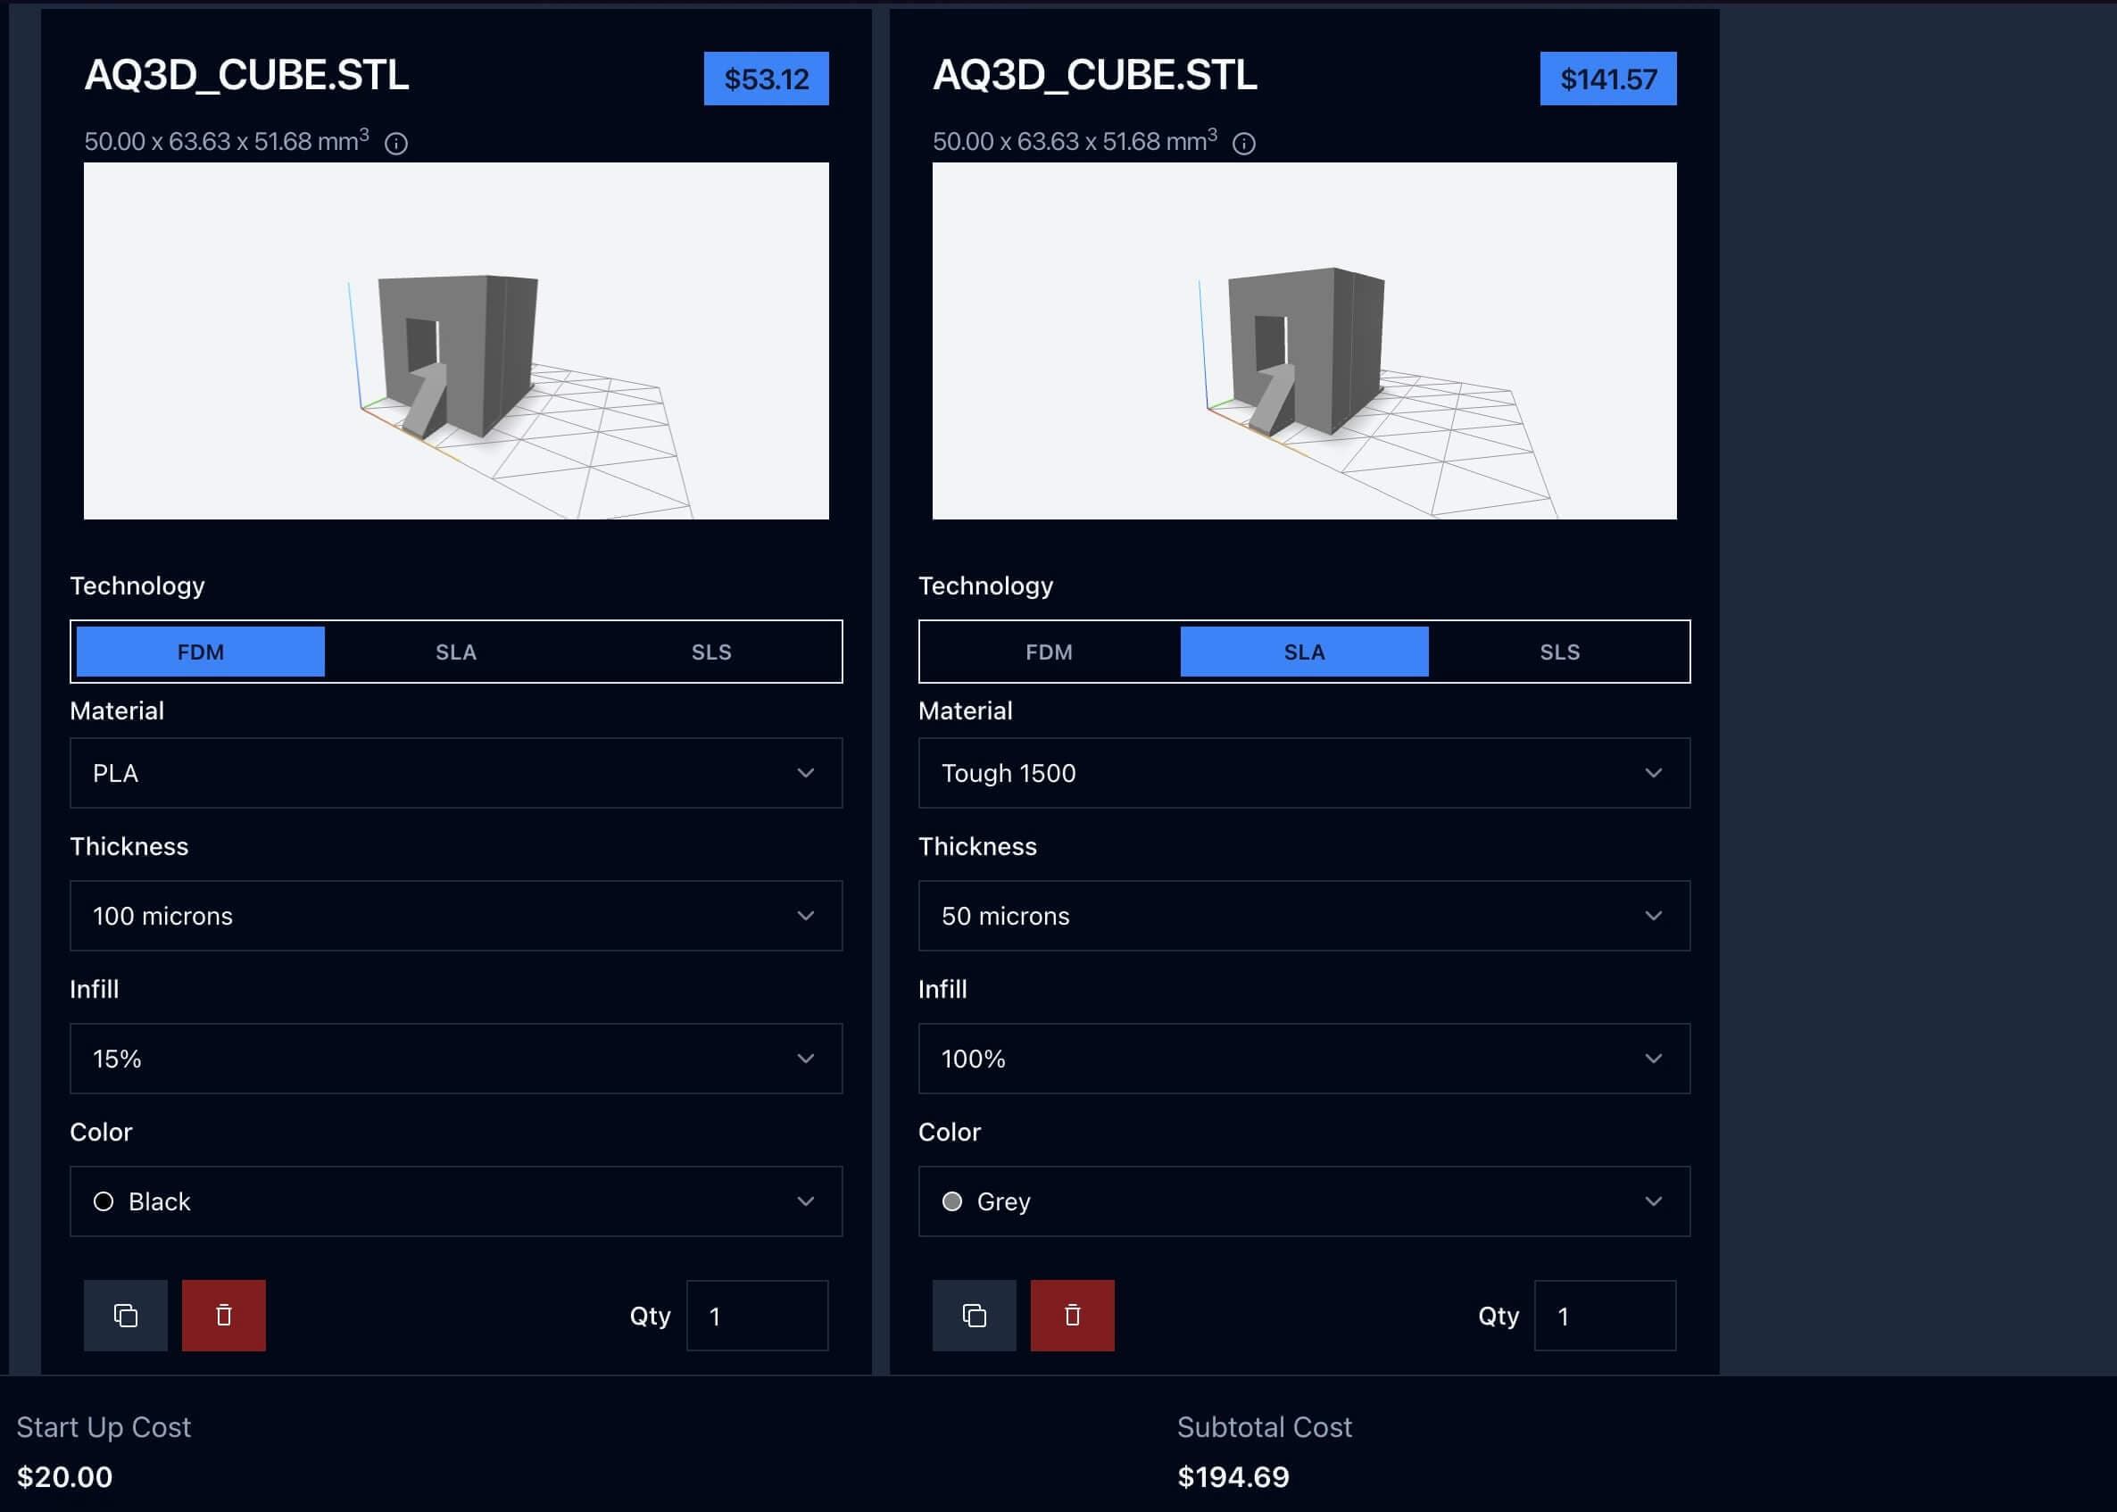Duplicate the FDM part with the copy icon
The height and width of the screenshot is (1512, 2117).
pyautogui.click(x=126, y=1315)
